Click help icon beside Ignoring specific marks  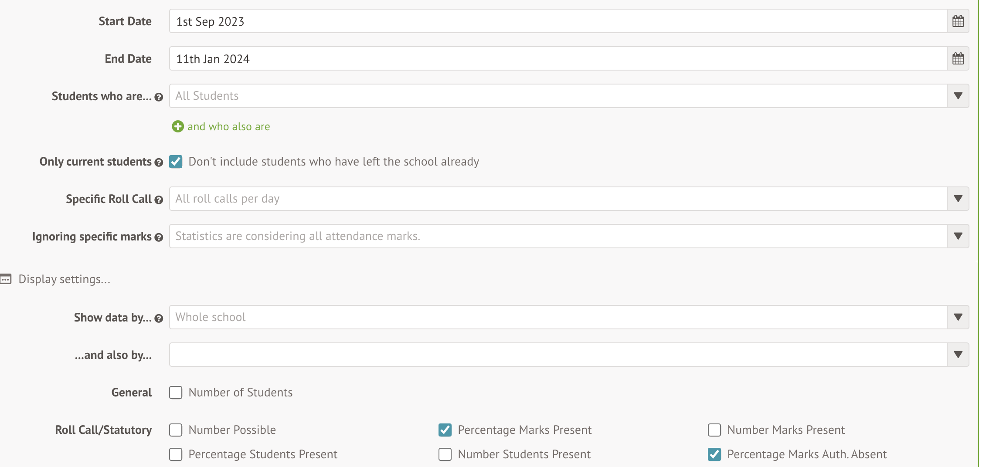coord(159,237)
